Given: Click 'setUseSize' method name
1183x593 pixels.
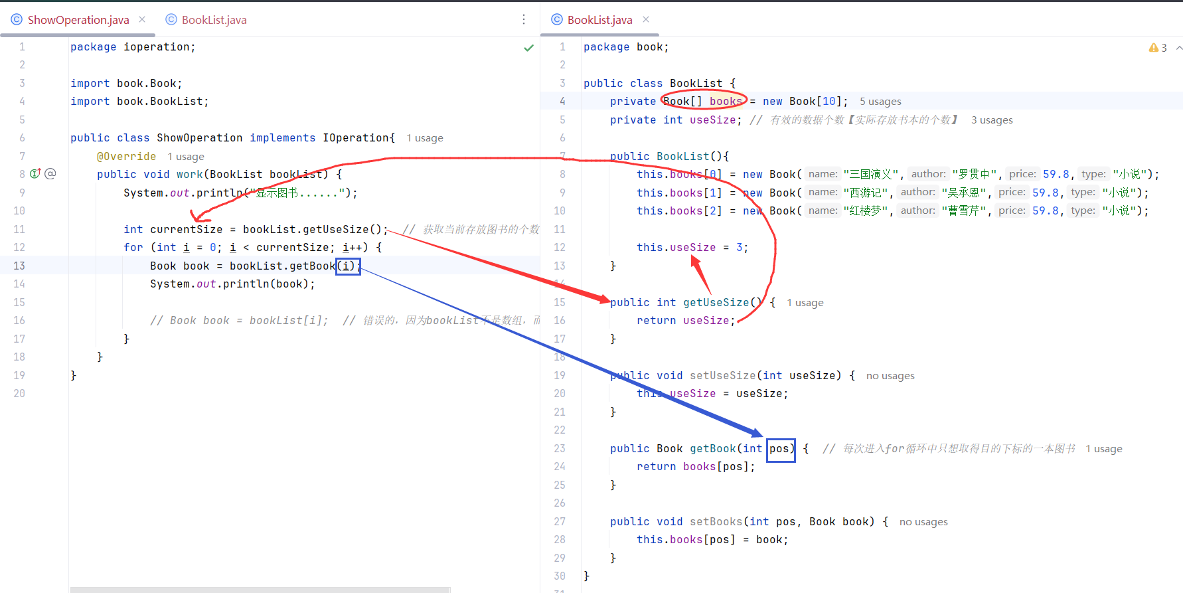Looking at the screenshot, I should click(x=723, y=376).
